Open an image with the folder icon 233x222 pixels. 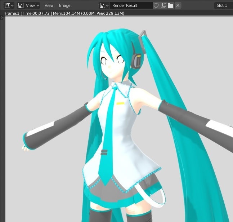[171, 5]
